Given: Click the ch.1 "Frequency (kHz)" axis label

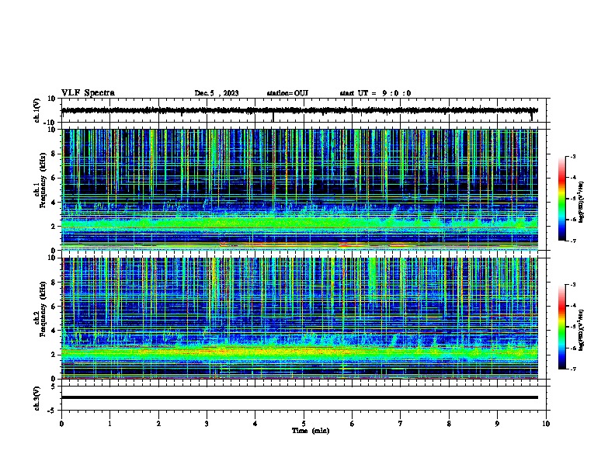Looking at the screenshot, I should (x=43, y=180).
